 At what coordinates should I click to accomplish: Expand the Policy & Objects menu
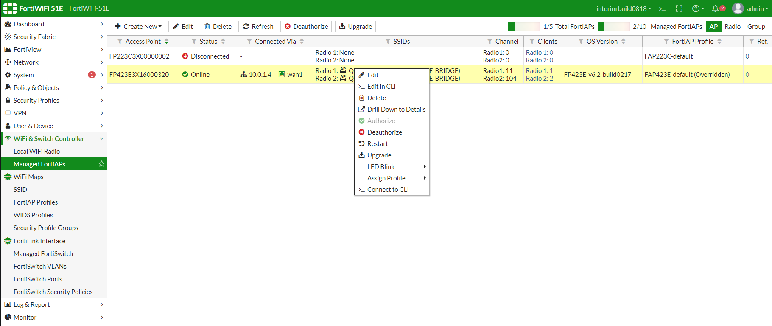click(53, 88)
